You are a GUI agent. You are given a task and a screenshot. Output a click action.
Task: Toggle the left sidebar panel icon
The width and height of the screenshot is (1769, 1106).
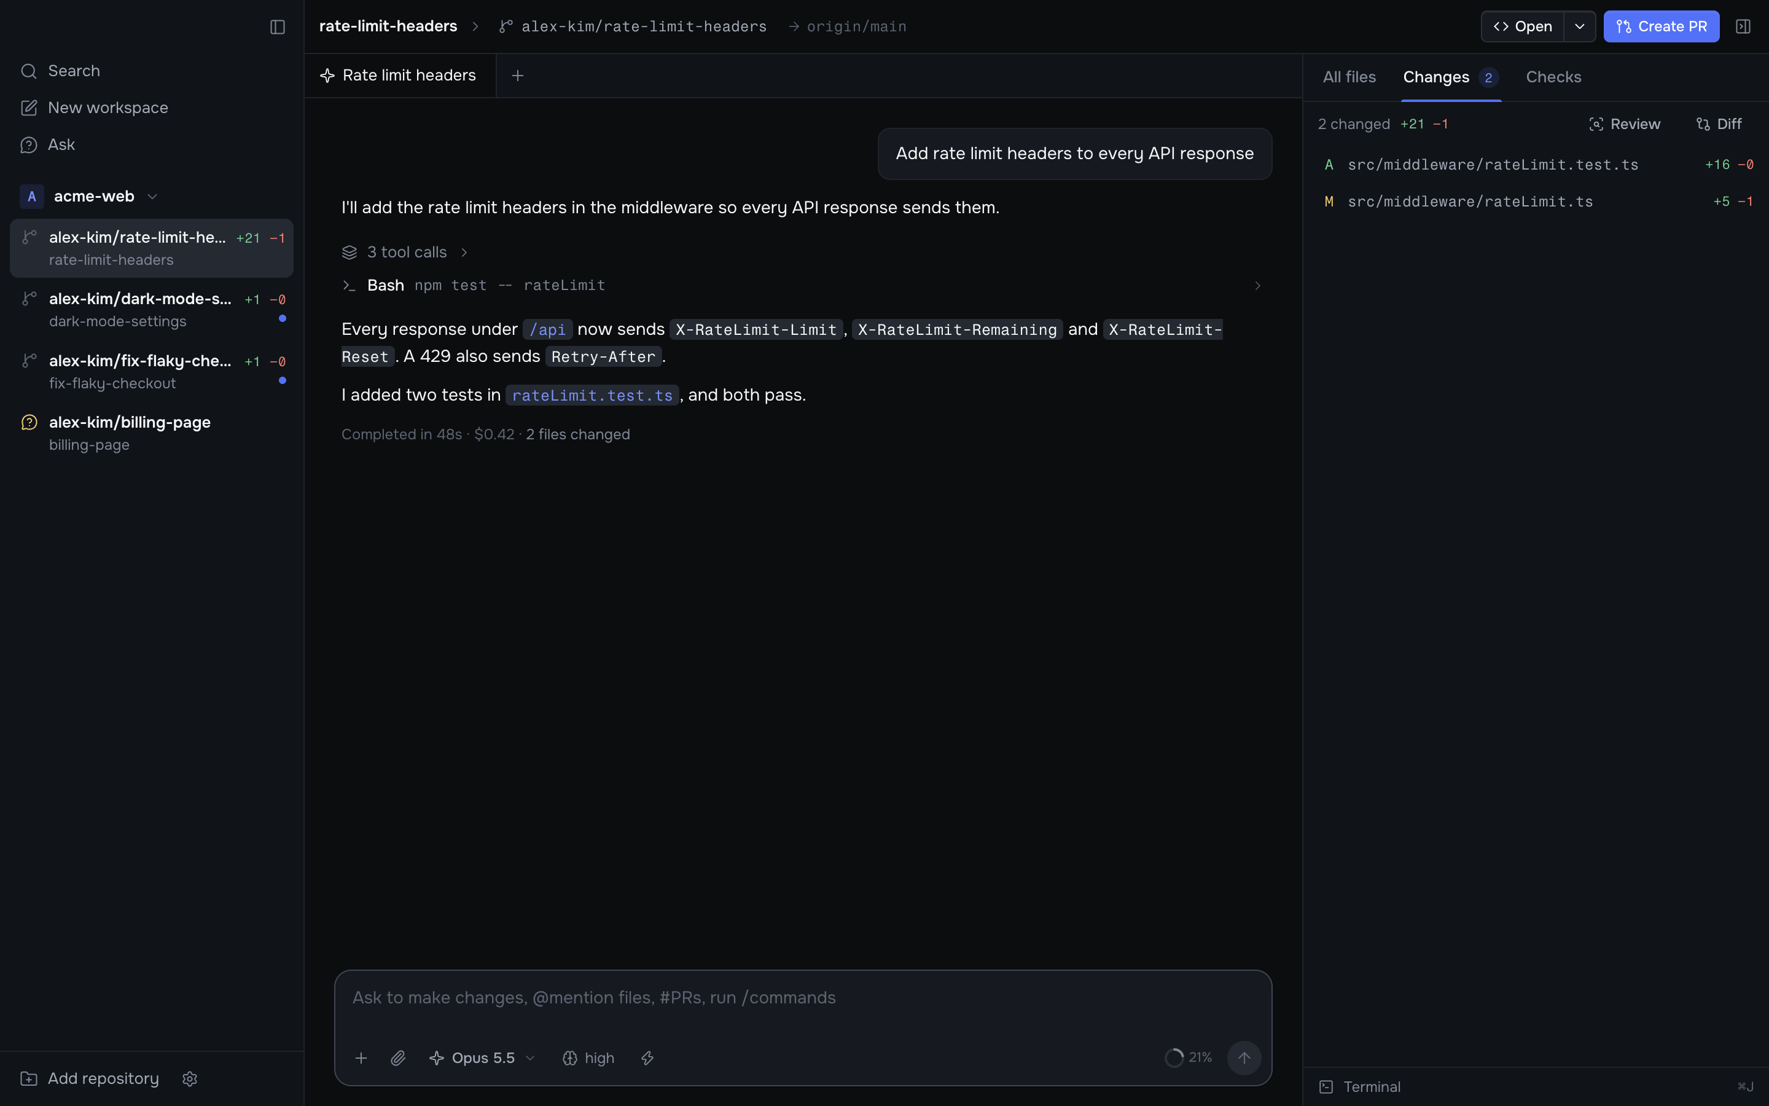pyautogui.click(x=277, y=27)
